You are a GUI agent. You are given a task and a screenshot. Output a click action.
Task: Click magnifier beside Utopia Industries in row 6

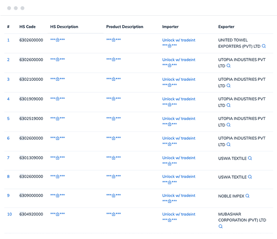click(228, 144)
